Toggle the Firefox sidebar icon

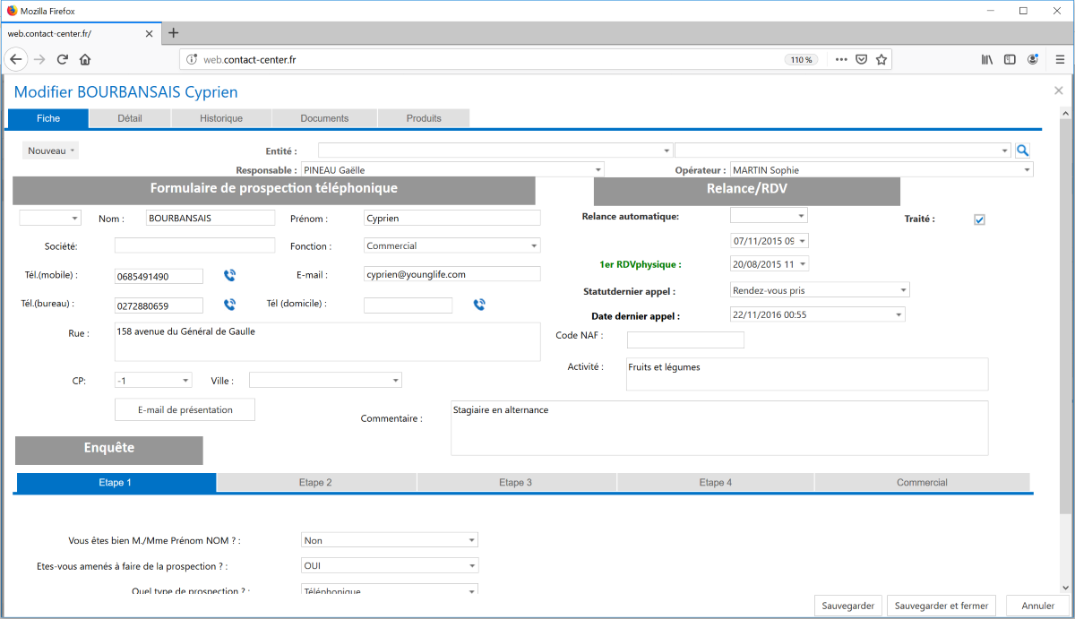[x=1010, y=59]
